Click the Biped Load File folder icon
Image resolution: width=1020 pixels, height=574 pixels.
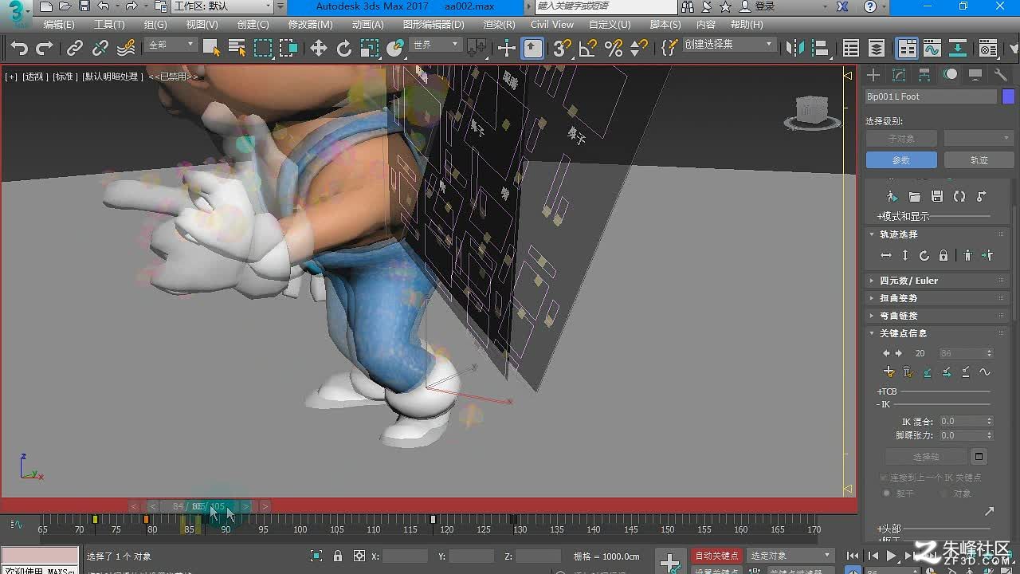click(x=915, y=196)
